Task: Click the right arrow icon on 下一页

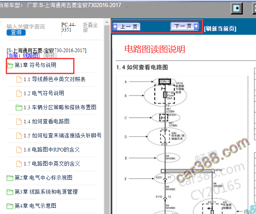Action: click(x=196, y=26)
